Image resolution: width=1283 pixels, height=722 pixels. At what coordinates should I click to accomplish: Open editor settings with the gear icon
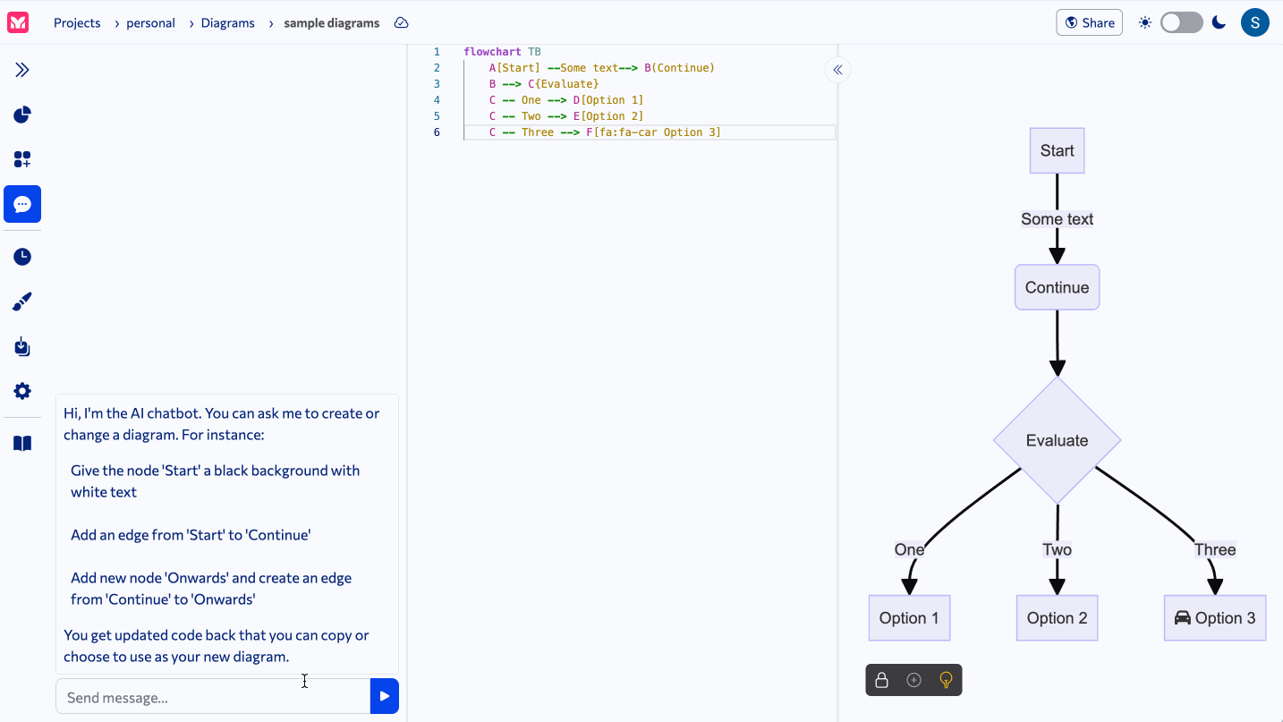[x=21, y=391]
